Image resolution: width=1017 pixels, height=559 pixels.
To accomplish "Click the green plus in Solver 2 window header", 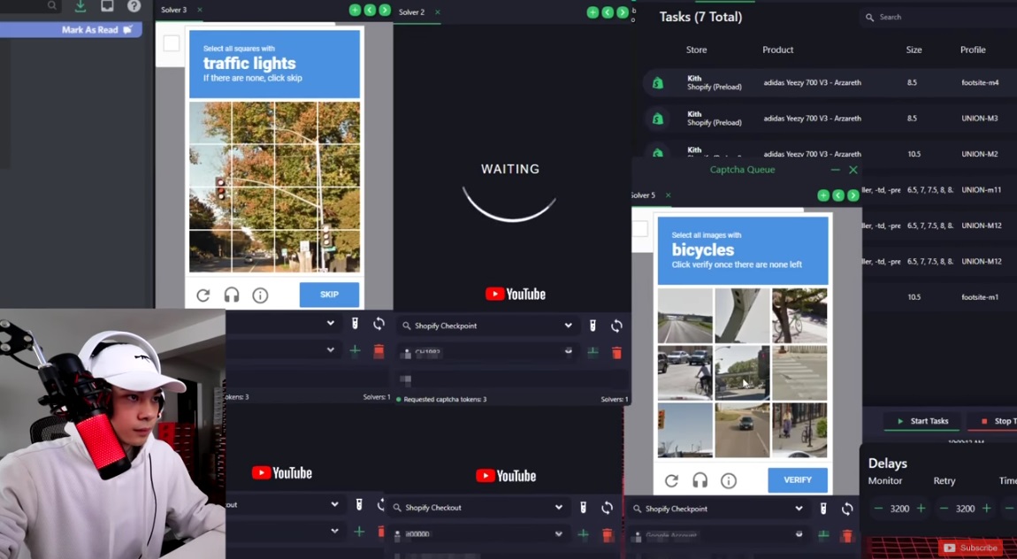I will [x=593, y=12].
